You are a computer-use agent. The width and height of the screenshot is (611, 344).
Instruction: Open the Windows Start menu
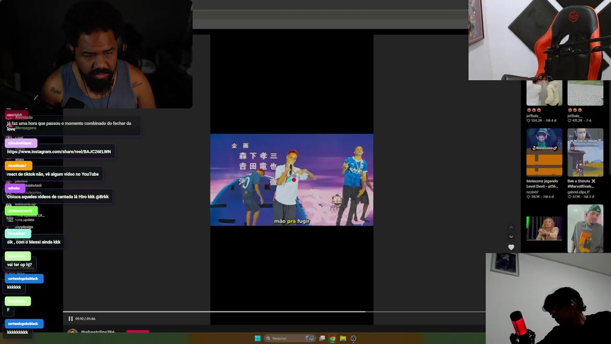[x=258, y=338]
